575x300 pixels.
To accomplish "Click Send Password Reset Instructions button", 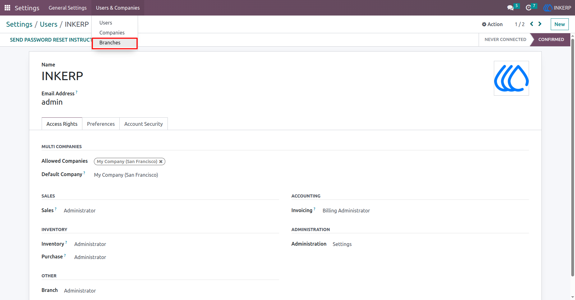I will pyautogui.click(x=51, y=40).
